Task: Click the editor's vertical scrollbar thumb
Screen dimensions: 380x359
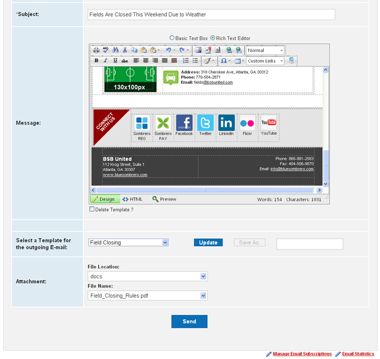Action: [x=326, y=165]
